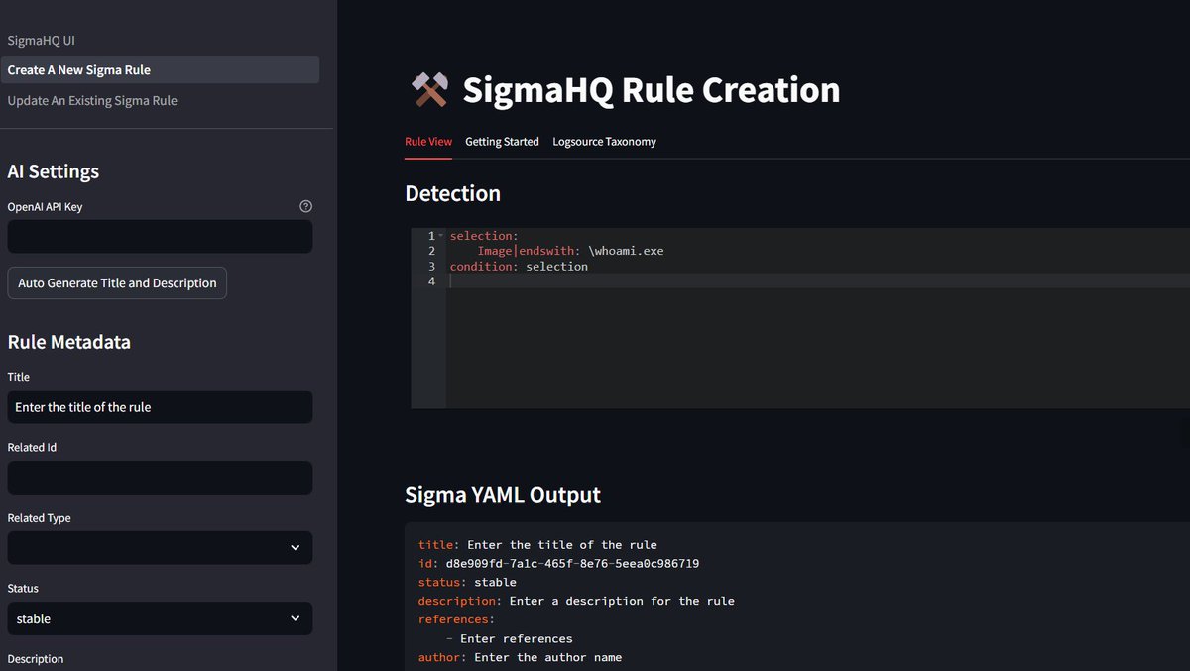Click the 'author: Enter the author name' line
Screen dimensions: 1190x671
tap(520, 657)
